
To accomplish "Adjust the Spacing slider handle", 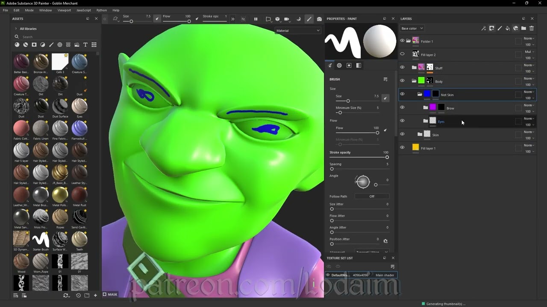I will tap(332, 169).
